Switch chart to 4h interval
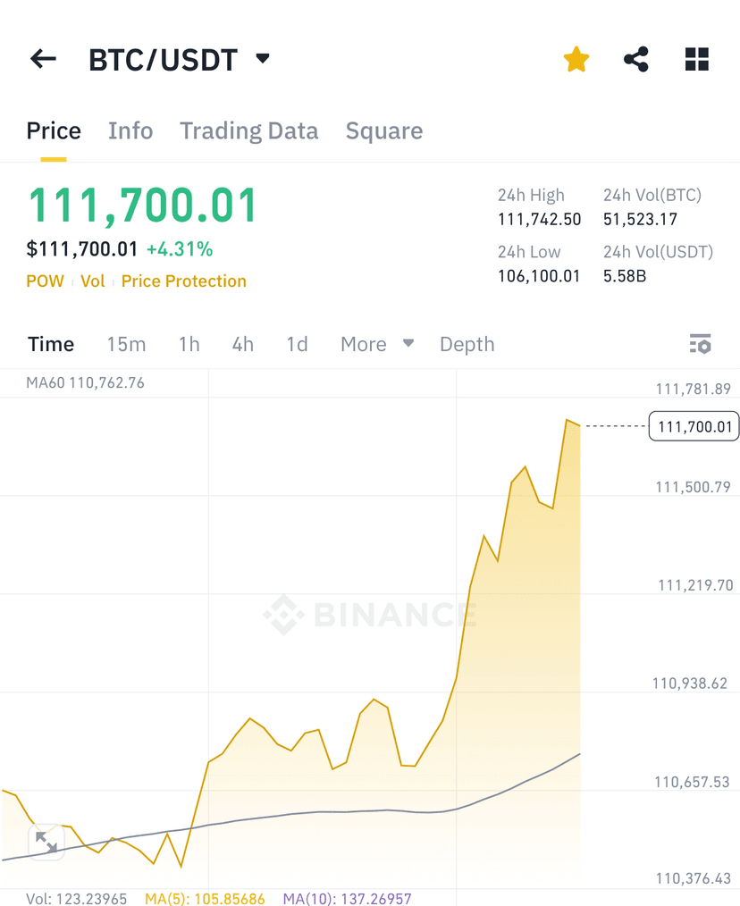 coord(243,344)
